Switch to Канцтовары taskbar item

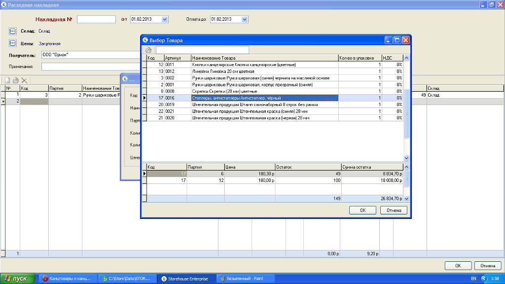[x=66, y=279]
